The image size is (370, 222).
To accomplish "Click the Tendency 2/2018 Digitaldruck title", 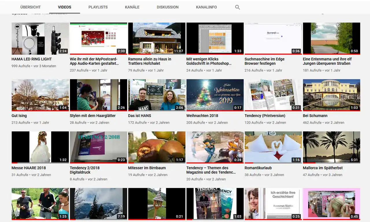I will pyautogui.click(x=85, y=170).
